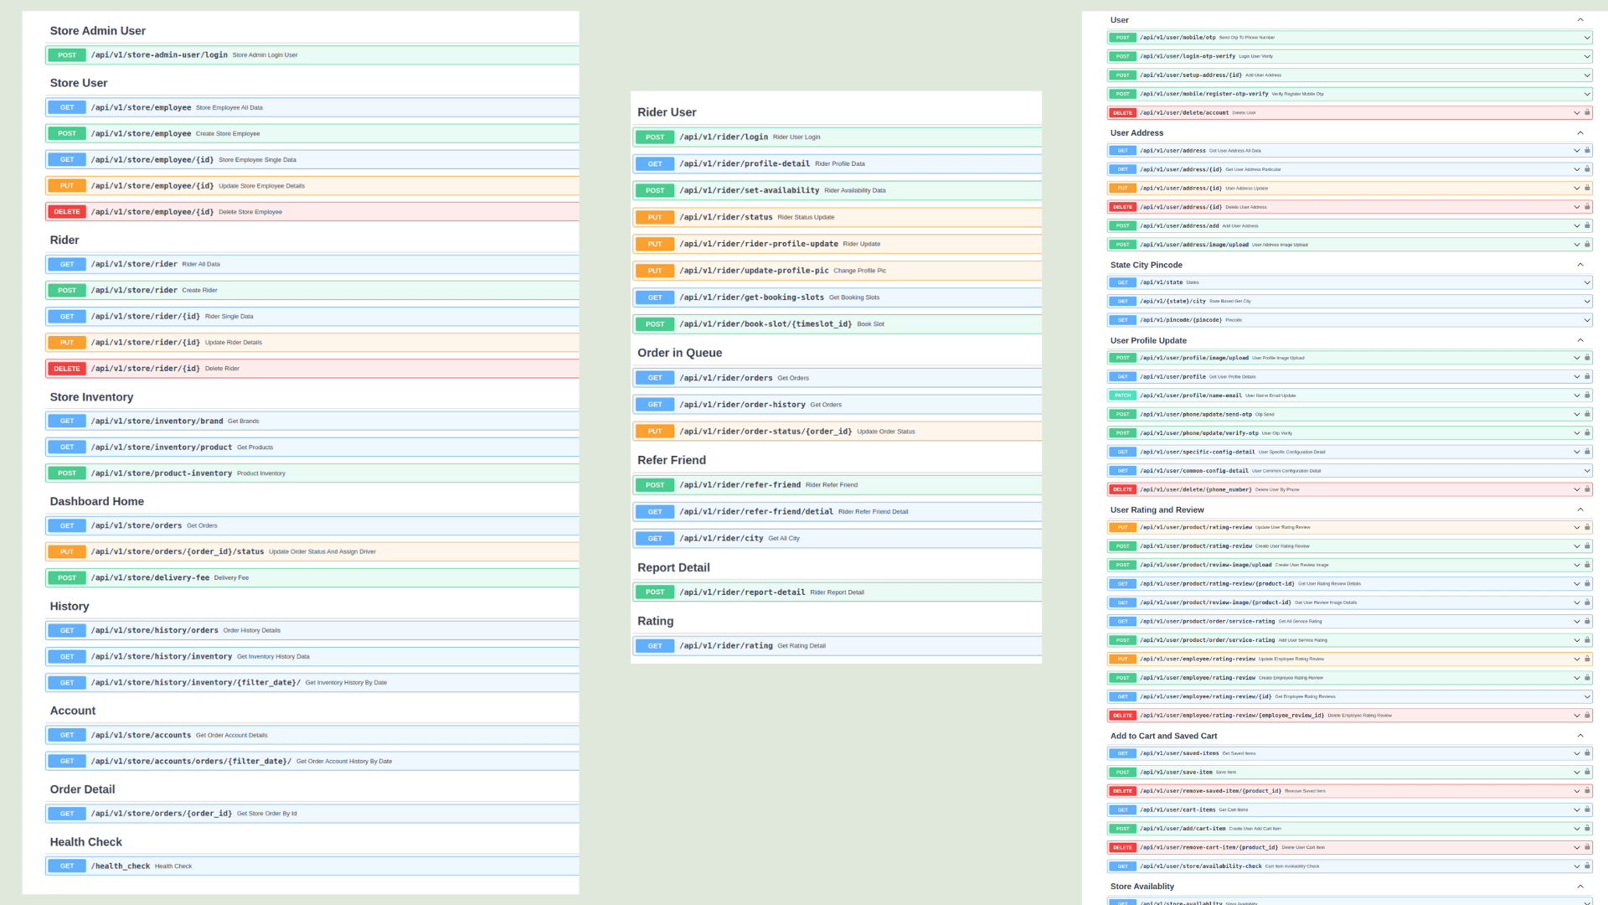Click GET badge for /api/v1/rider/rating
Screen dimensions: 1608x905
655,646
